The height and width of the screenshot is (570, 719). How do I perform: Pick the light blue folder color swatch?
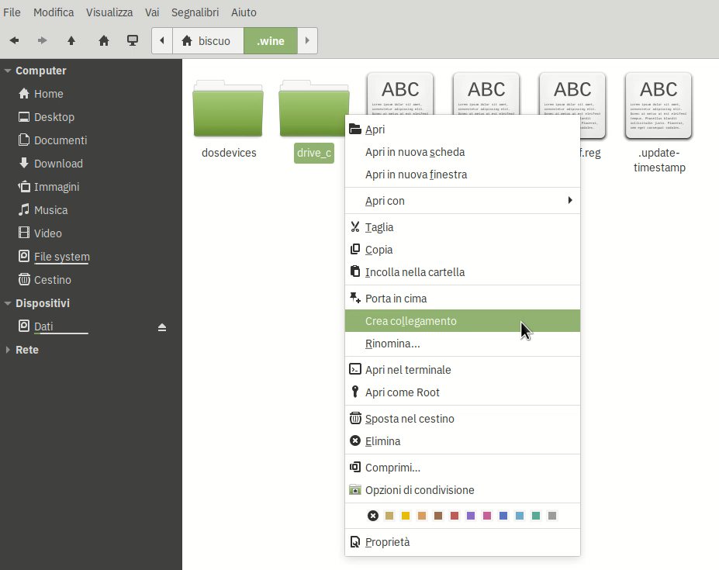[520, 516]
